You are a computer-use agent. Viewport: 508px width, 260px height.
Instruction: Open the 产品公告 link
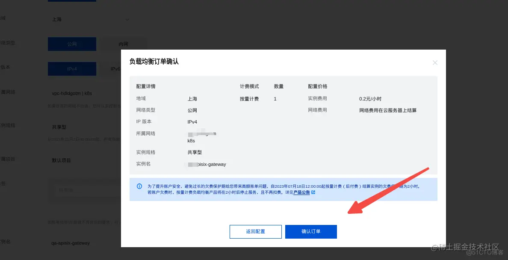pyautogui.click(x=301, y=192)
